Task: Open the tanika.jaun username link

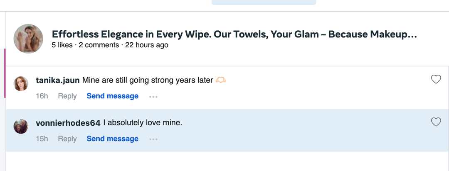Action: click(58, 80)
